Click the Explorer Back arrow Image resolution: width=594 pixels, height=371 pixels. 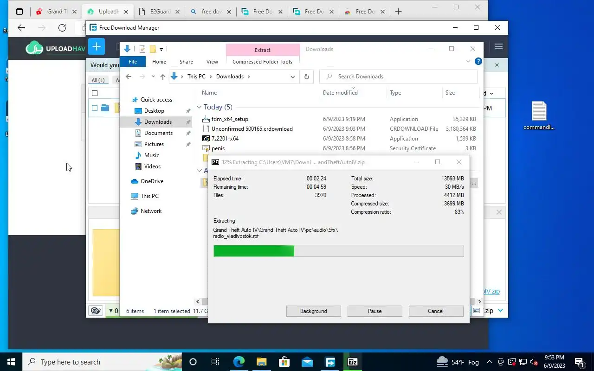click(x=129, y=77)
